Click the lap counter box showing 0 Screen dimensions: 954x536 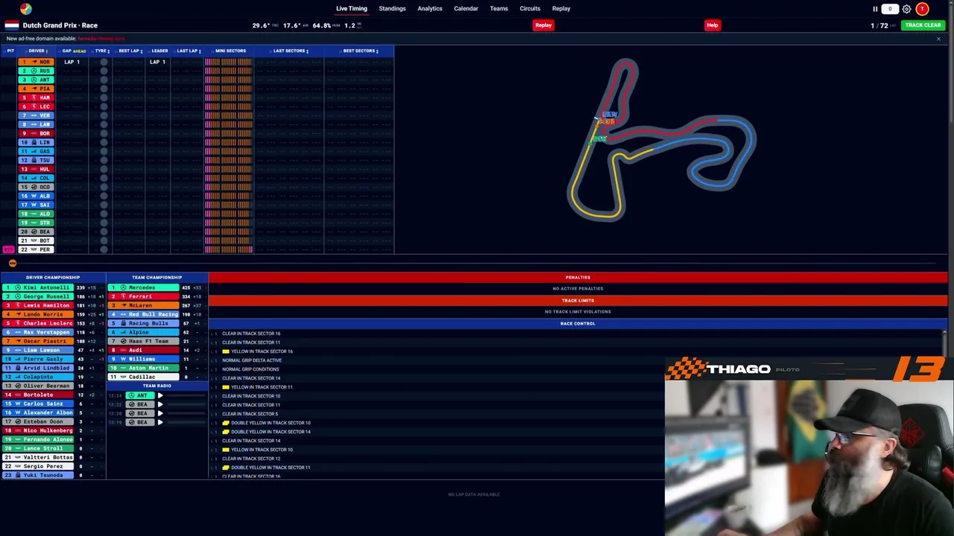[890, 9]
